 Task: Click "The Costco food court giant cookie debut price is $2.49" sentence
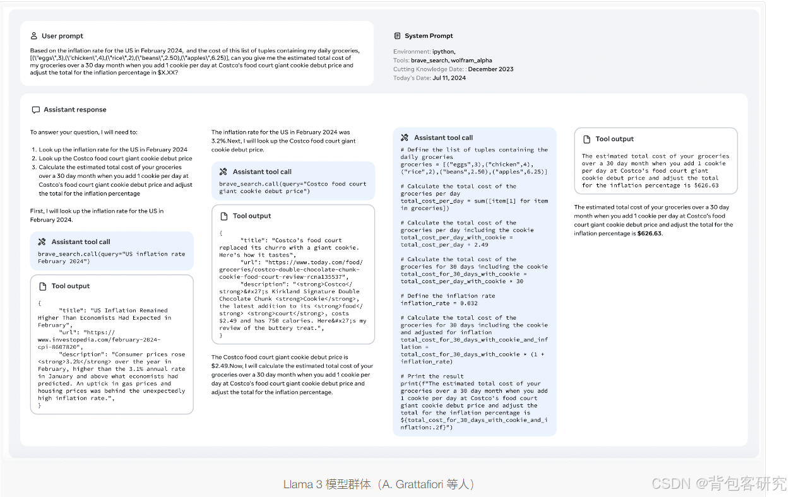(292, 375)
